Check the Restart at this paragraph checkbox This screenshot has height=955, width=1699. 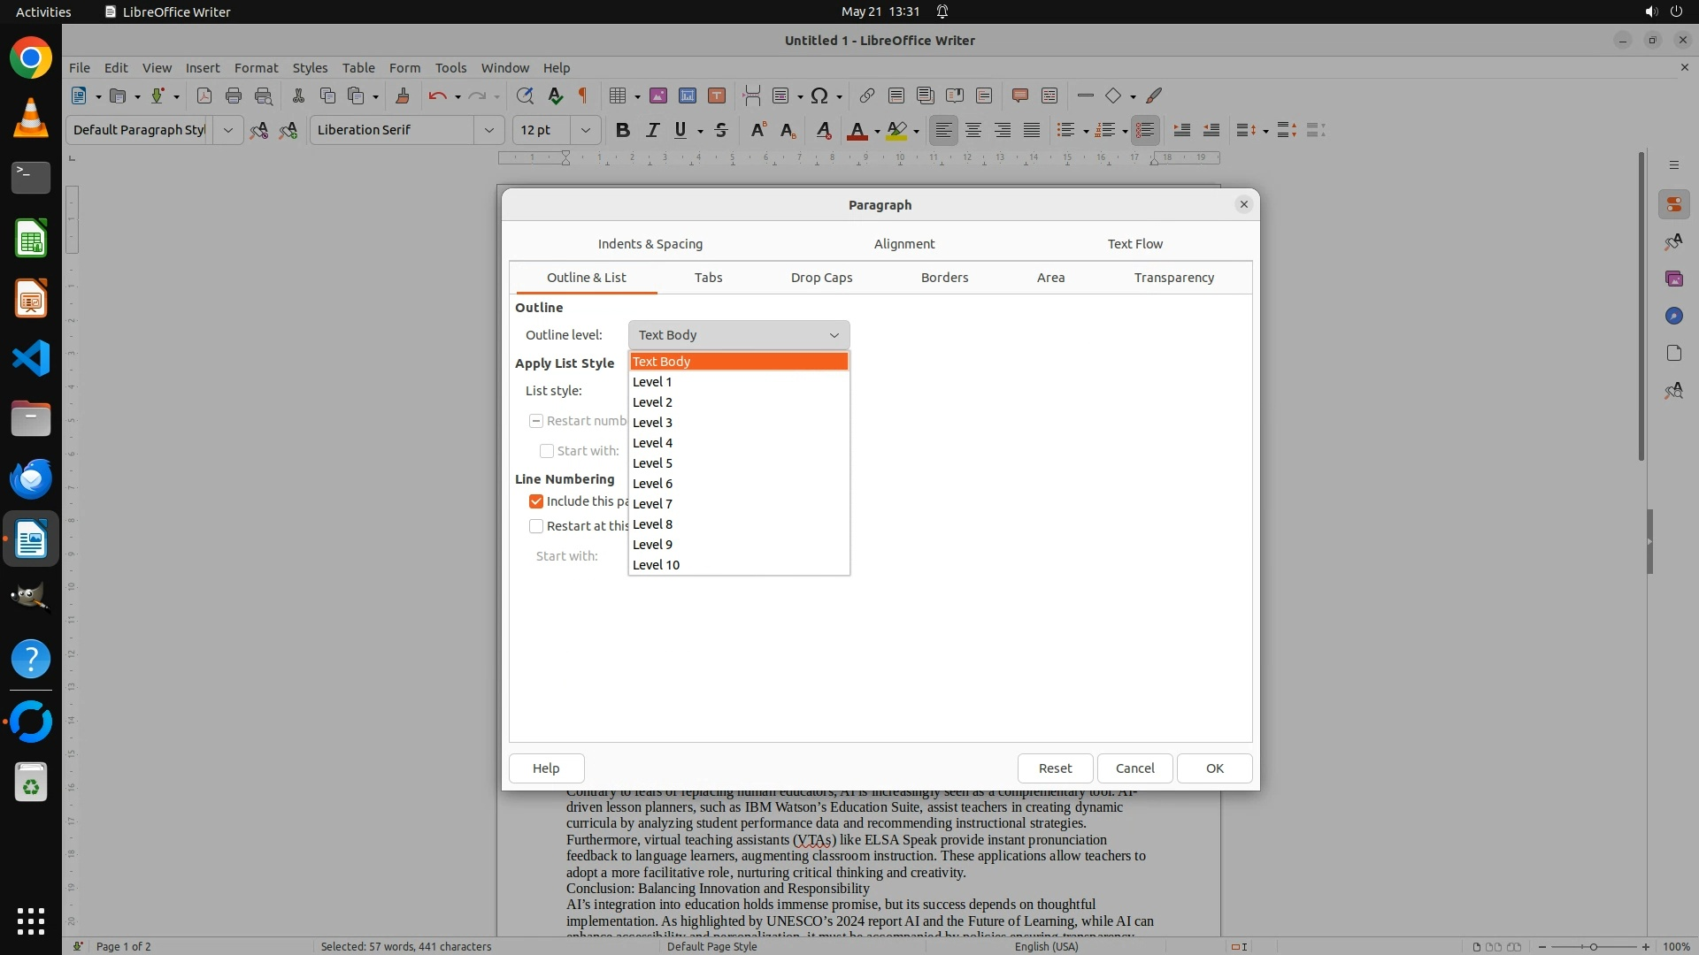click(536, 526)
